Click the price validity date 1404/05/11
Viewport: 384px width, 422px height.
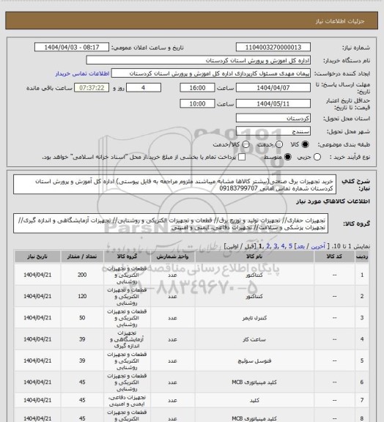(273, 103)
